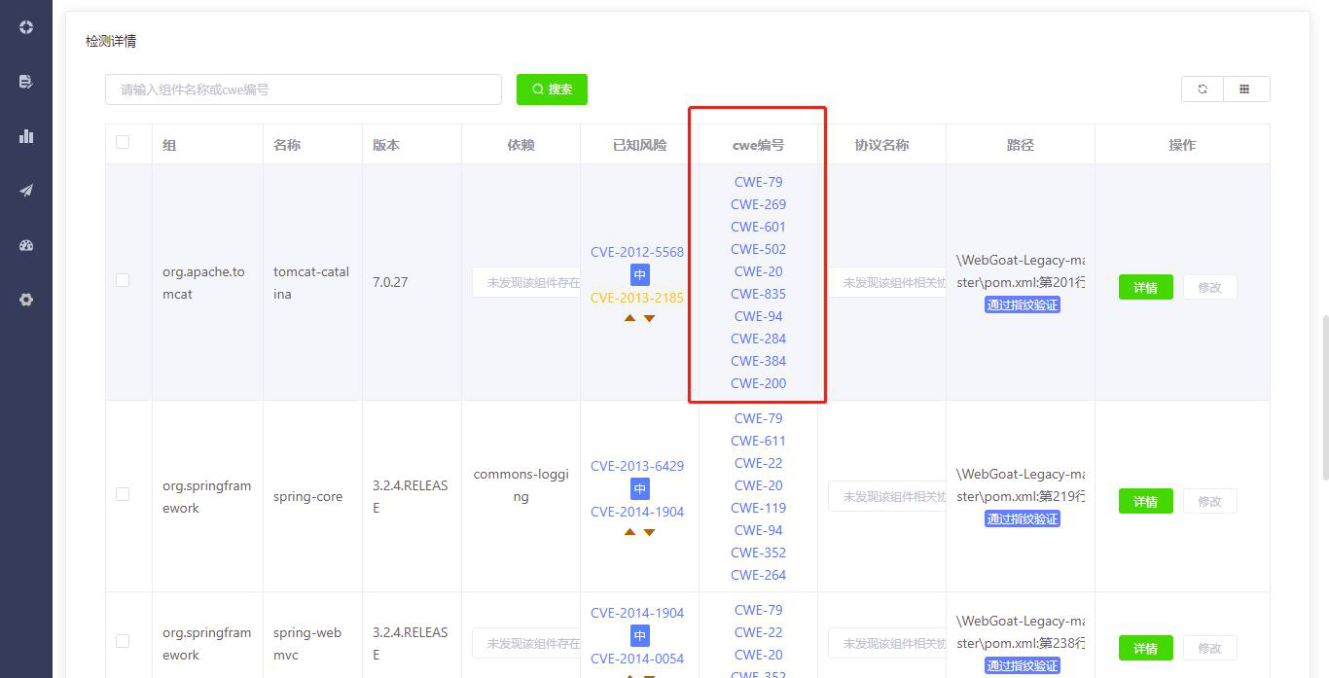Viewport: 1329px width, 678px height.
Task: Click up arrow under CVE-2014-1904 in spring-core row
Action: [629, 532]
